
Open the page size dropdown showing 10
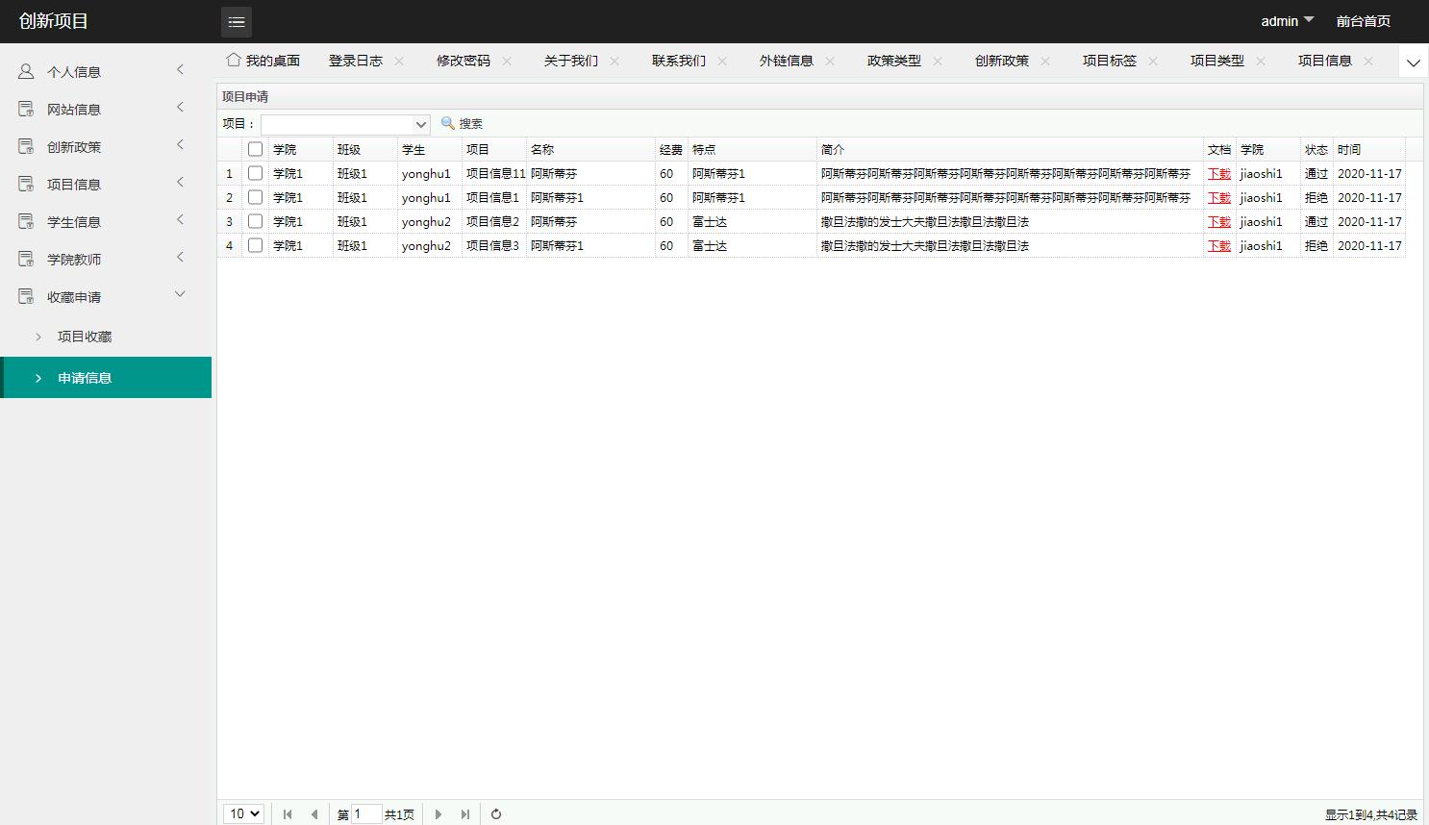244,814
